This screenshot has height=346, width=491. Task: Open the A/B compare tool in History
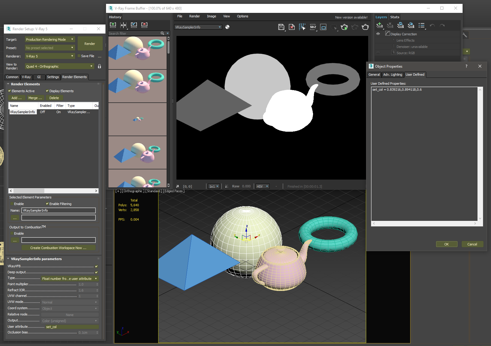(123, 25)
